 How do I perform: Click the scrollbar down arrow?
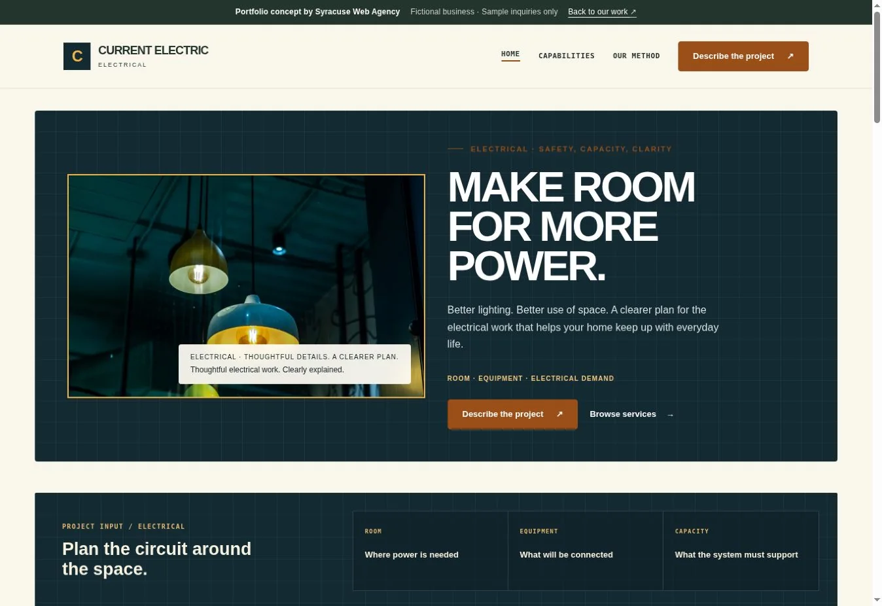point(877,600)
